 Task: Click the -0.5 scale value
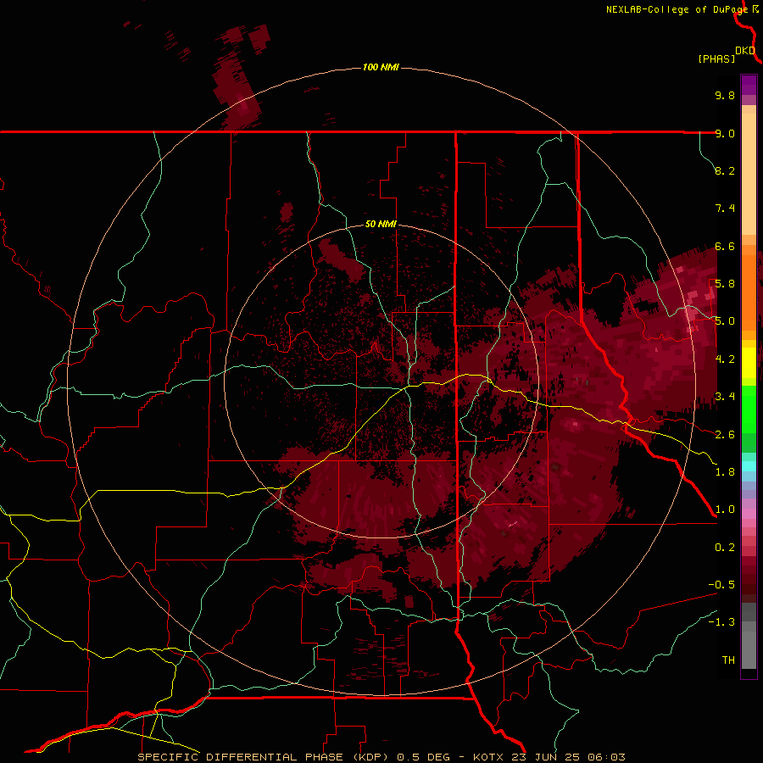721,585
